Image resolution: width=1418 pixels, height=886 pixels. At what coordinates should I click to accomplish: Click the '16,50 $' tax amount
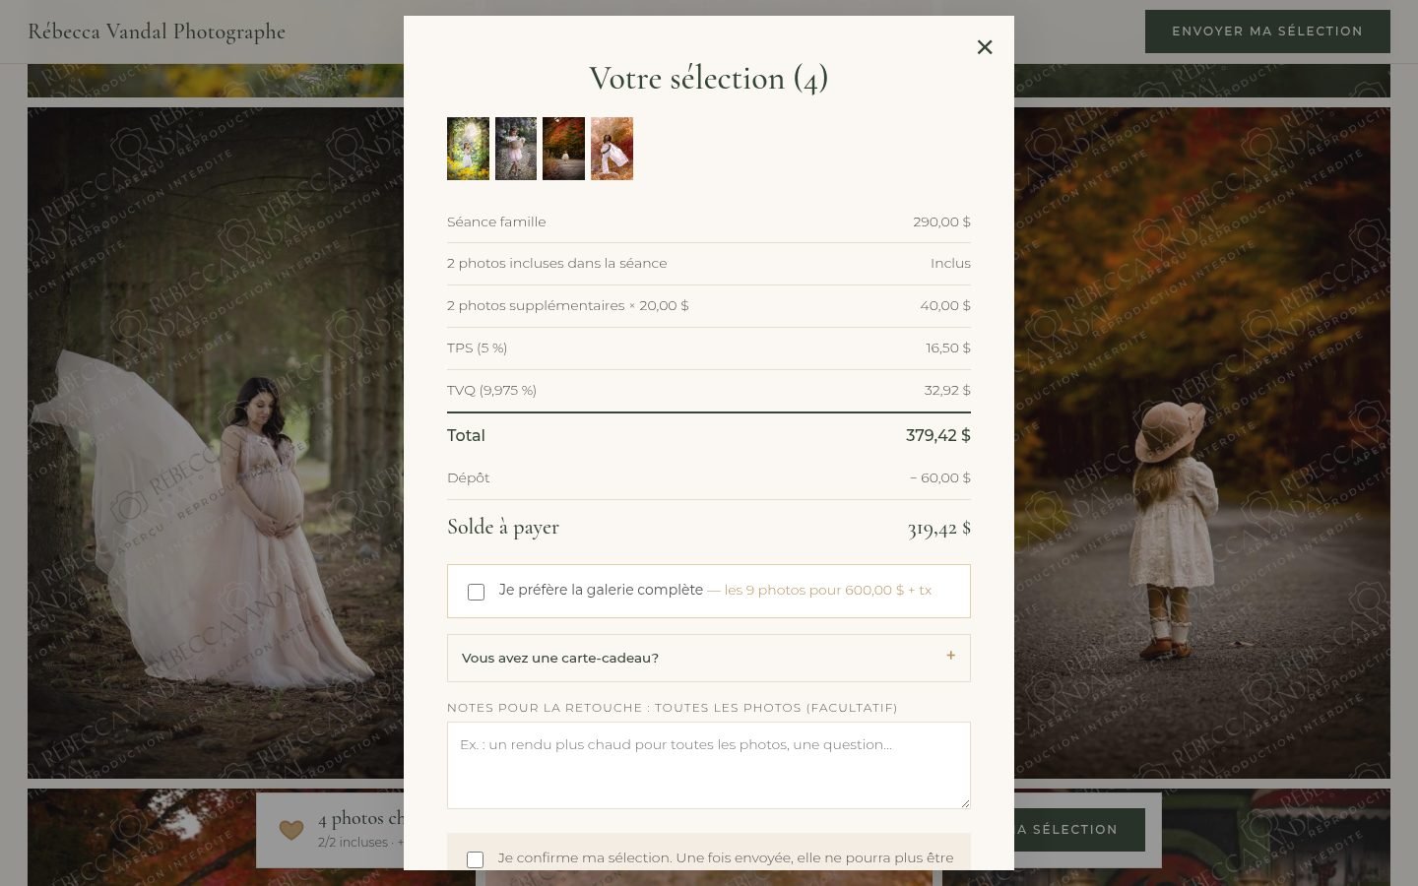click(x=948, y=348)
